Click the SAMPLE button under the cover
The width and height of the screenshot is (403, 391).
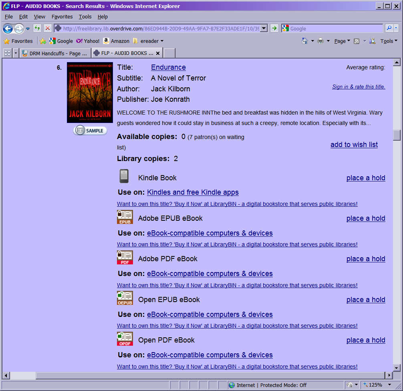(x=90, y=130)
